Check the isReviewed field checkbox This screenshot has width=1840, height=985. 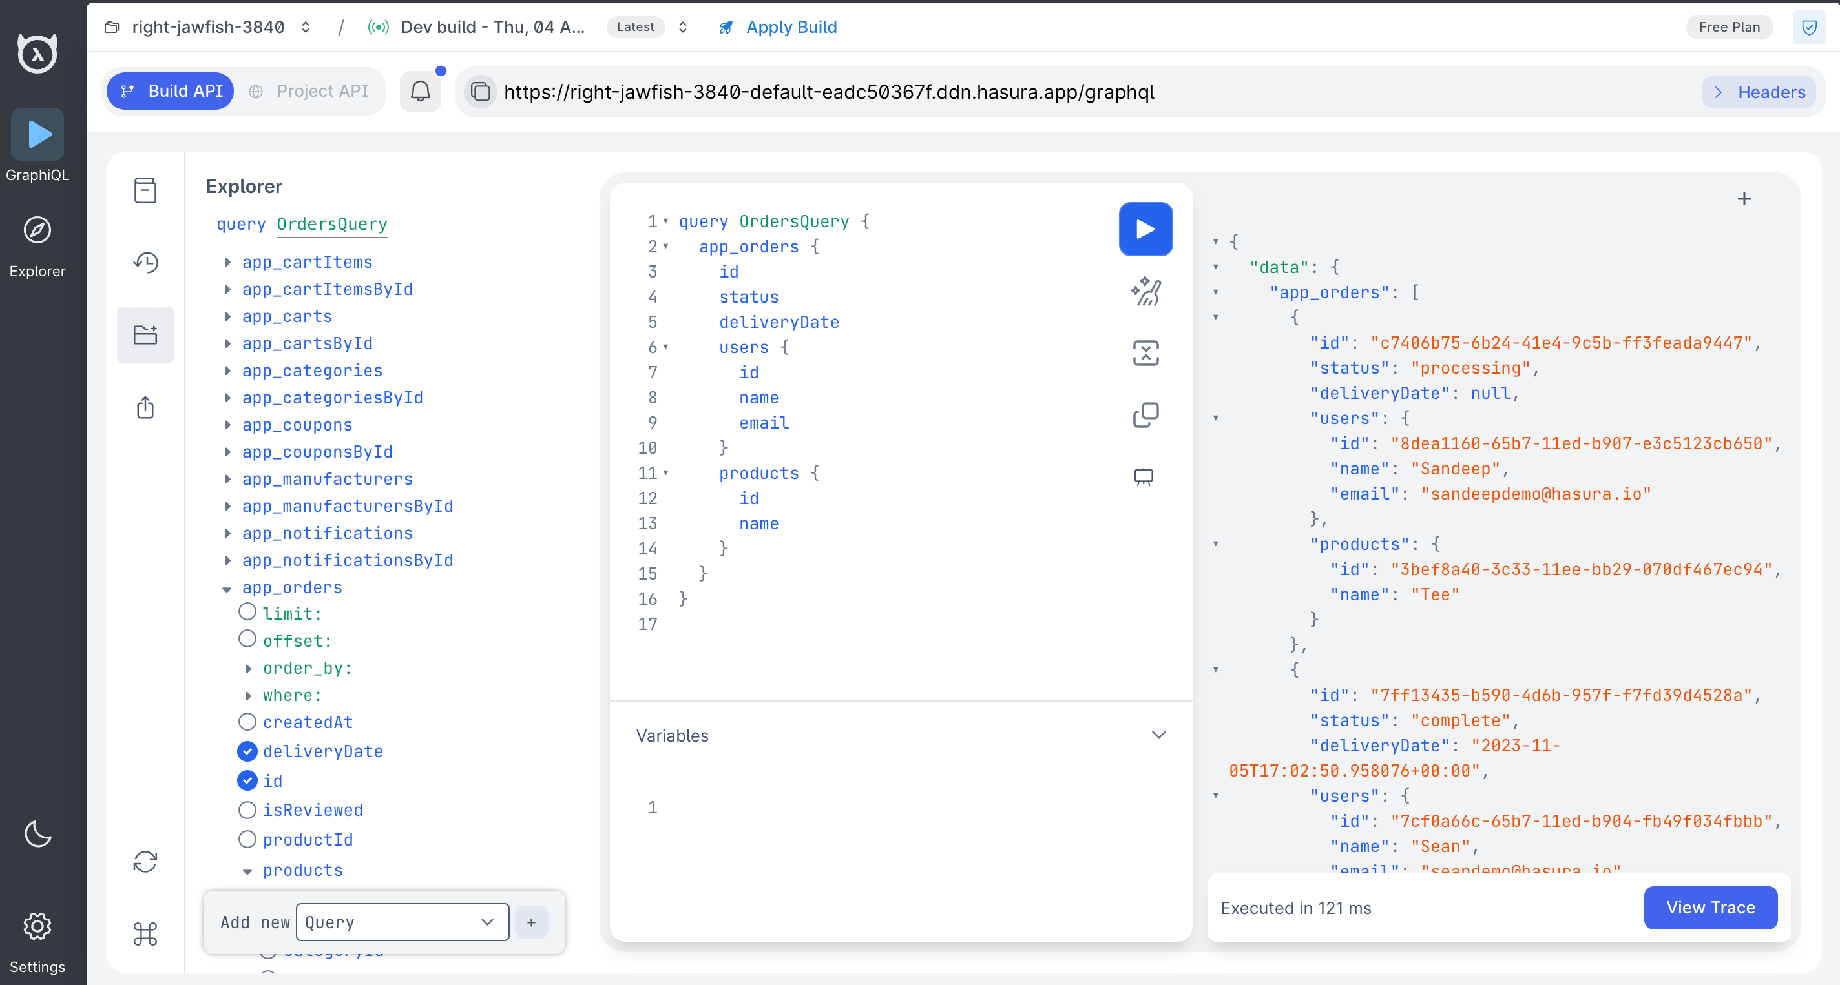[x=247, y=809]
